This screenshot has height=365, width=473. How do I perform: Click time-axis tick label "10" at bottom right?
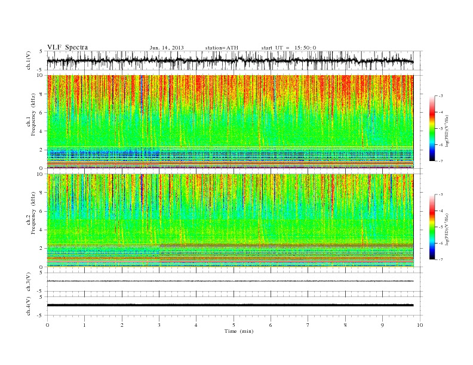click(420, 325)
